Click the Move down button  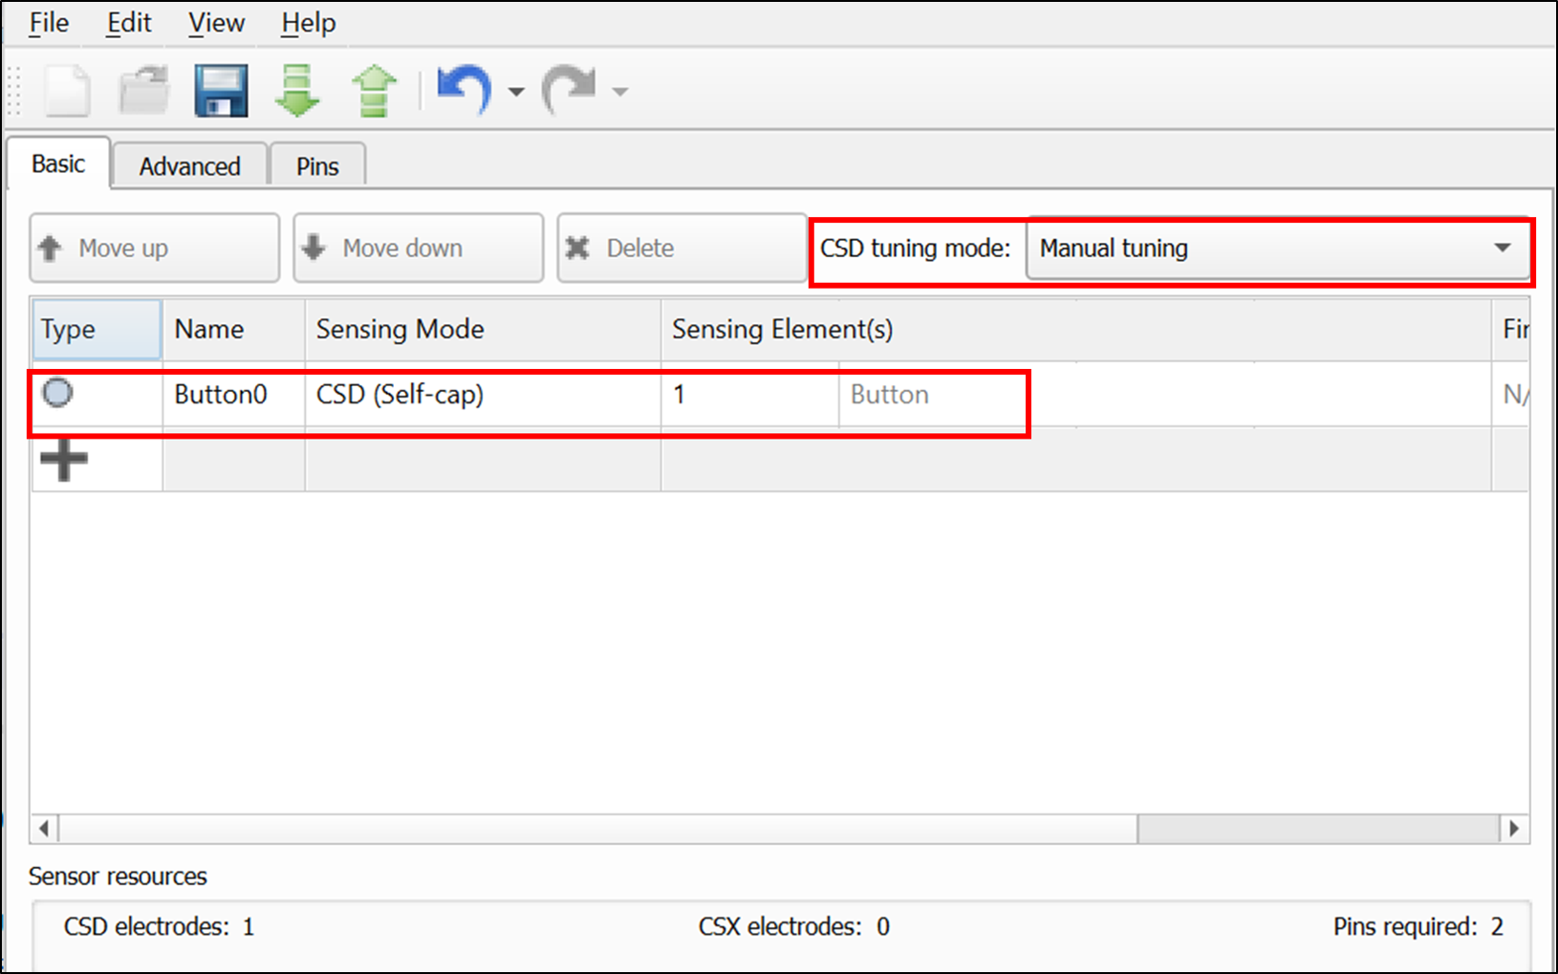click(418, 248)
